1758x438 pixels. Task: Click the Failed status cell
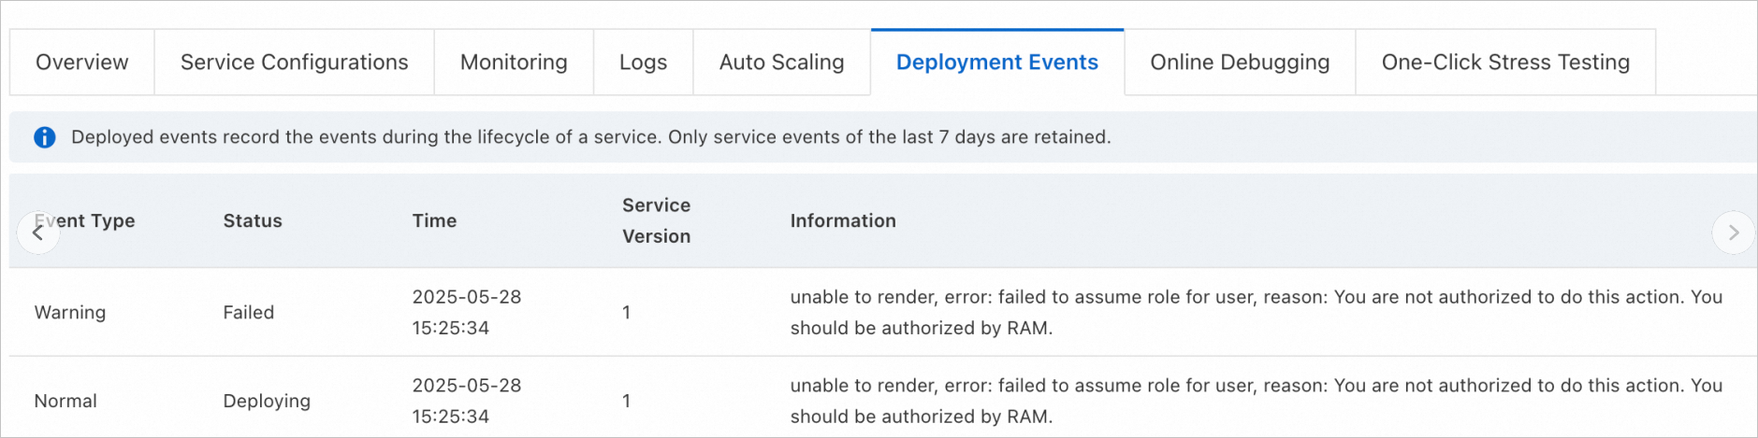pos(248,313)
